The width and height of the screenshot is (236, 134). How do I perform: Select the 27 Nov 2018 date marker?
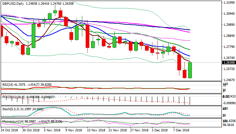(140, 130)
